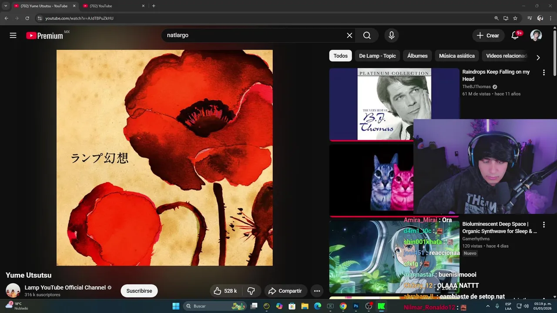The width and height of the screenshot is (557, 313).
Task: Click the taskbar Buscar search box
Action: (x=215, y=306)
